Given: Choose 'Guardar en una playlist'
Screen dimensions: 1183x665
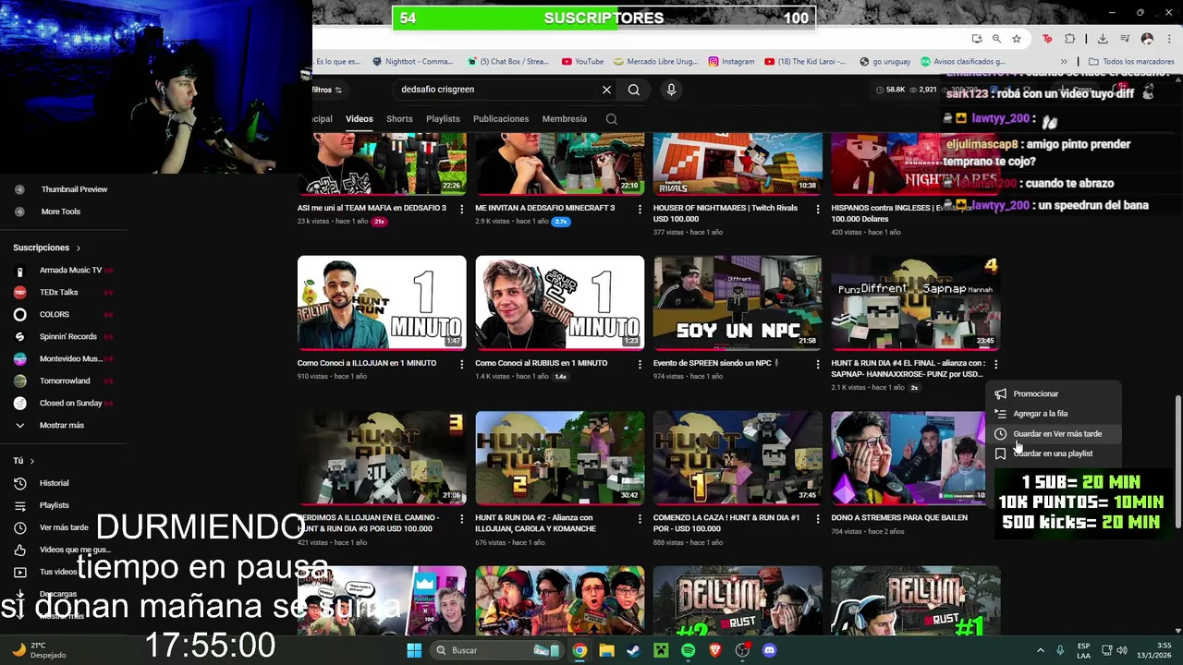Looking at the screenshot, I should point(1052,453).
